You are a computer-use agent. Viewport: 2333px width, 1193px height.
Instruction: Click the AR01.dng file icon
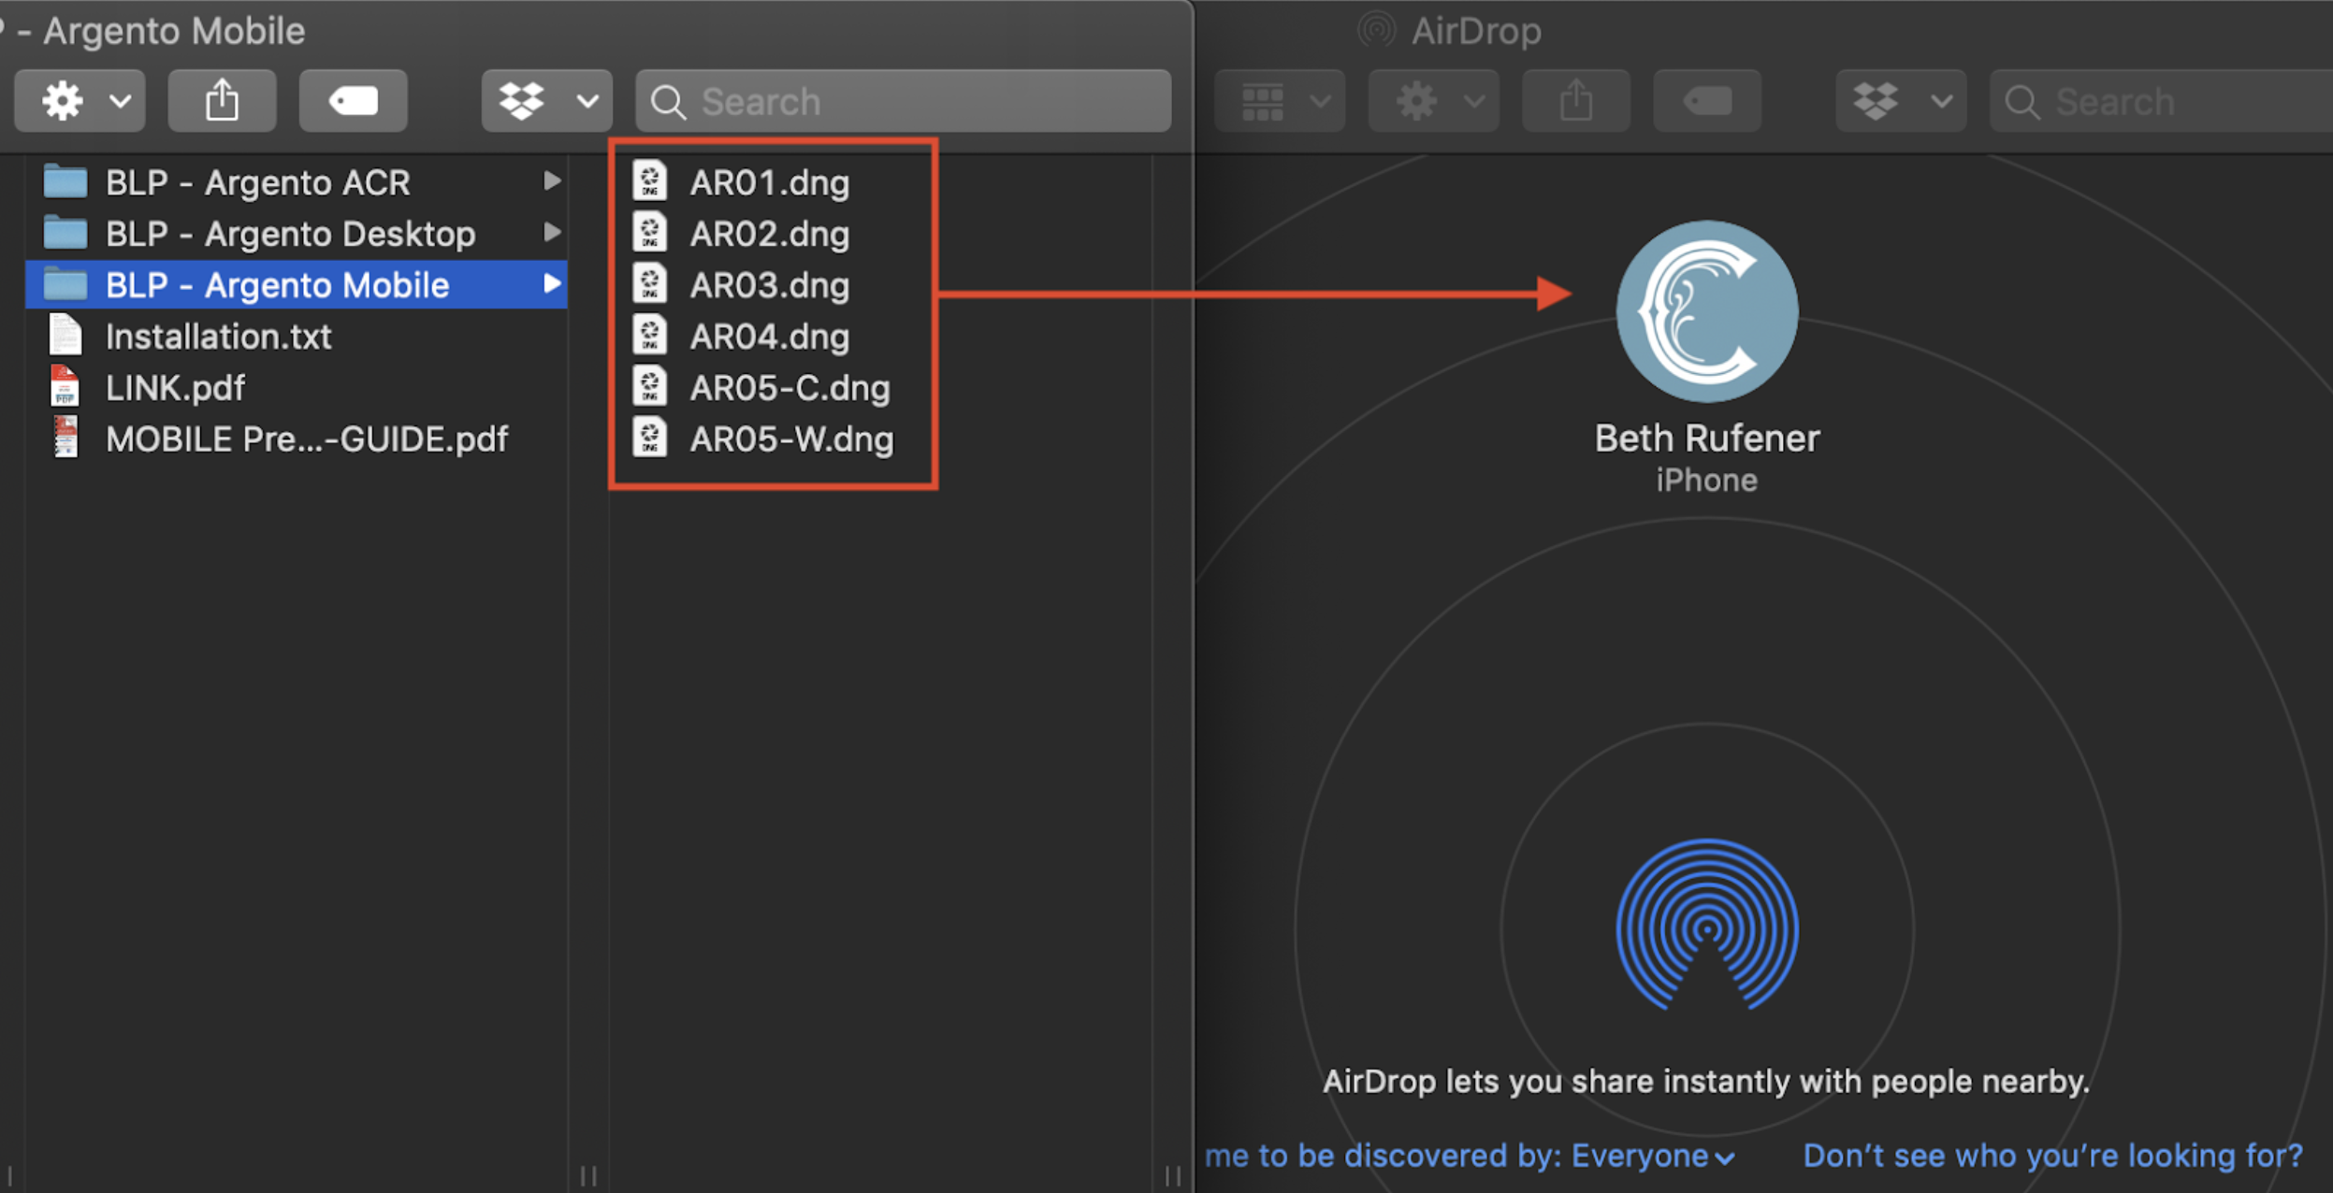[x=649, y=180]
